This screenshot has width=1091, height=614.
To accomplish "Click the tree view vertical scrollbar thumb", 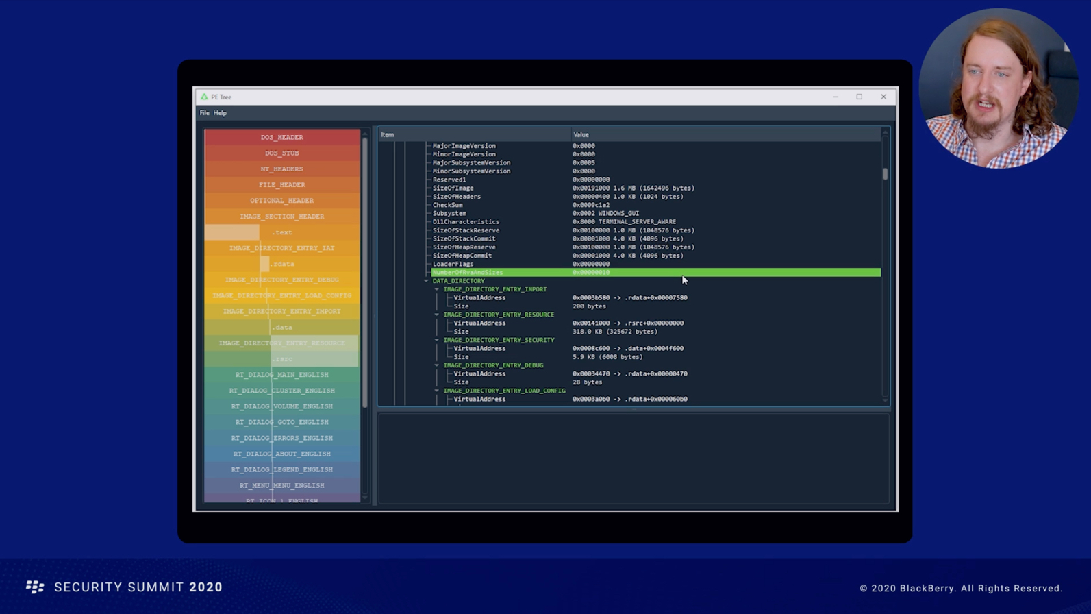I will 885,174.
